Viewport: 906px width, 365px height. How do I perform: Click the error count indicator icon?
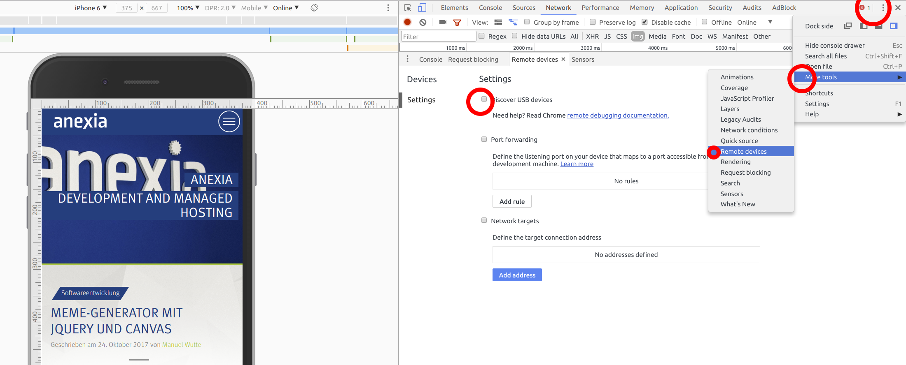click(862, 8)
